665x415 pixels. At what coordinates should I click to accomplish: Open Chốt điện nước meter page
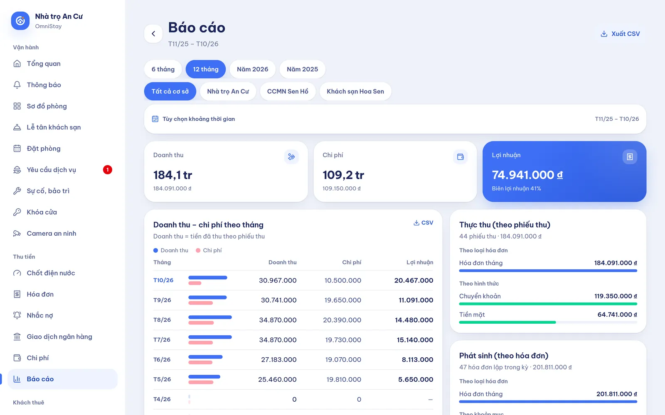pyautogui.click(x=62, y=273)
